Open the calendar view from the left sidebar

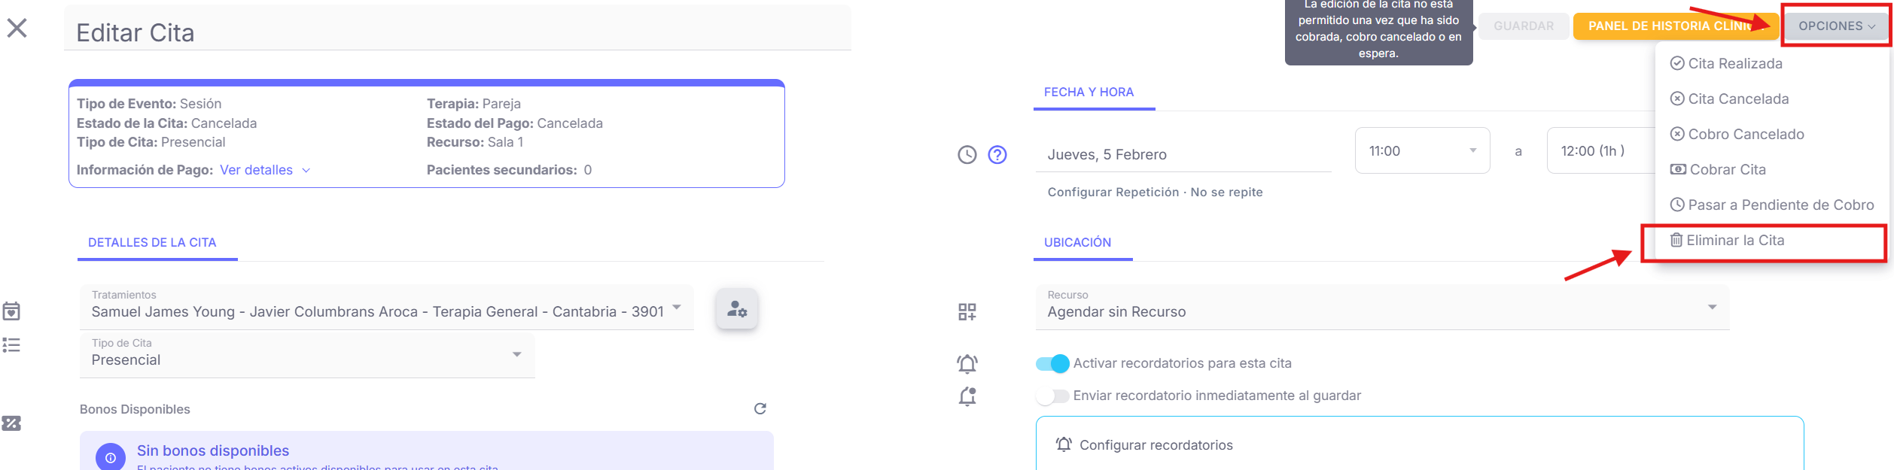tap(11, 311)
